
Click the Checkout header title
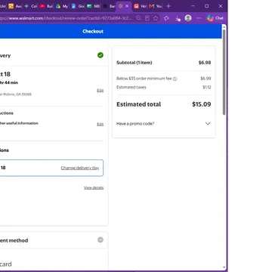click(x=93, y=31)
